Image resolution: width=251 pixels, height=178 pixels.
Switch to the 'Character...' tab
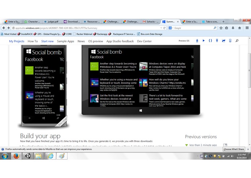point(33,22)
